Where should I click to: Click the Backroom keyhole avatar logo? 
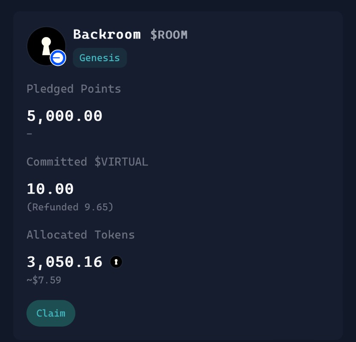click(44, 44)
